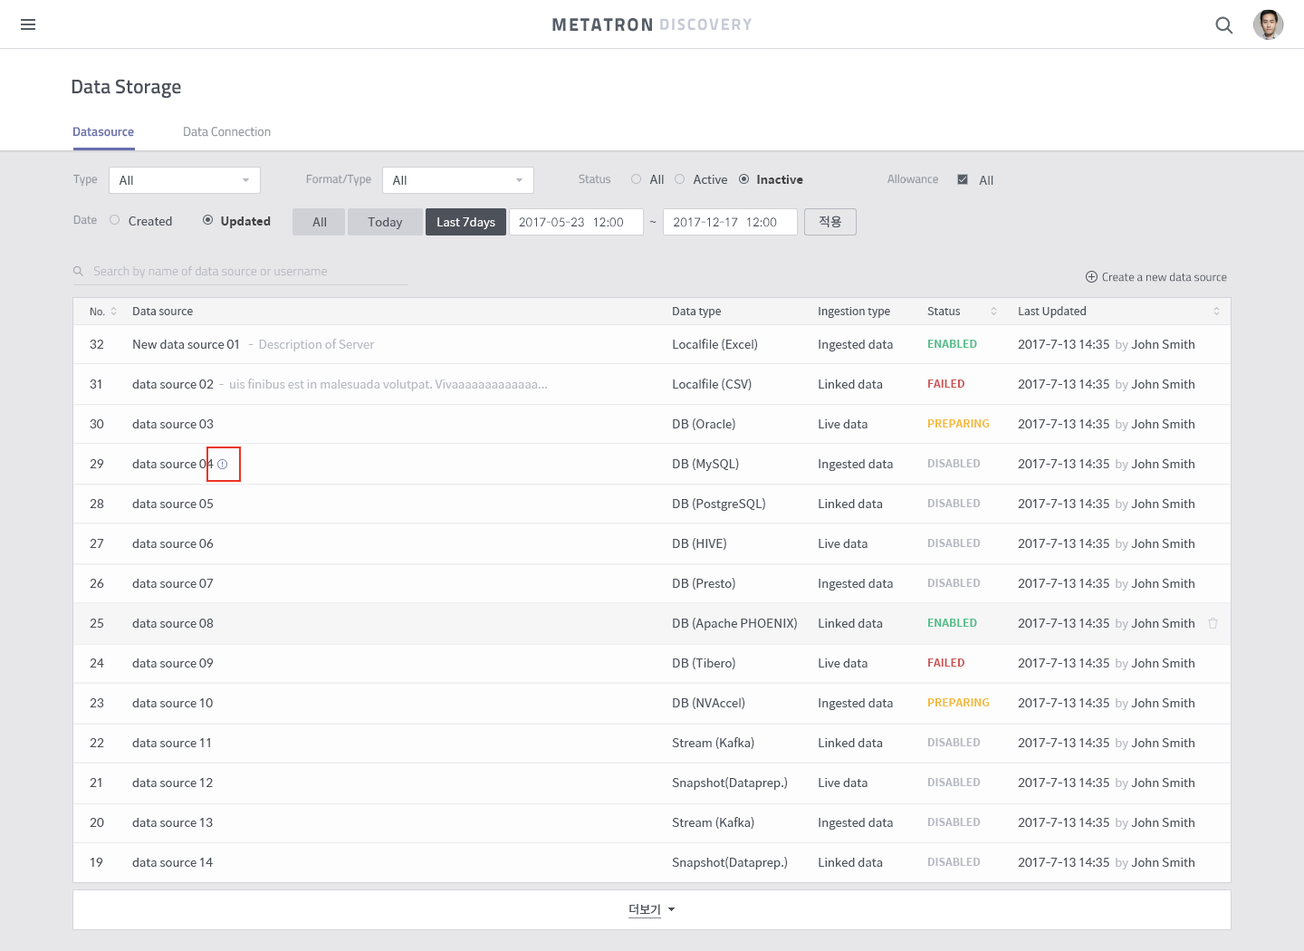The height and width of the screenshot is (951, 1304).
Task: Click the PREPARING status of data source 10
Action: [958, 703]
